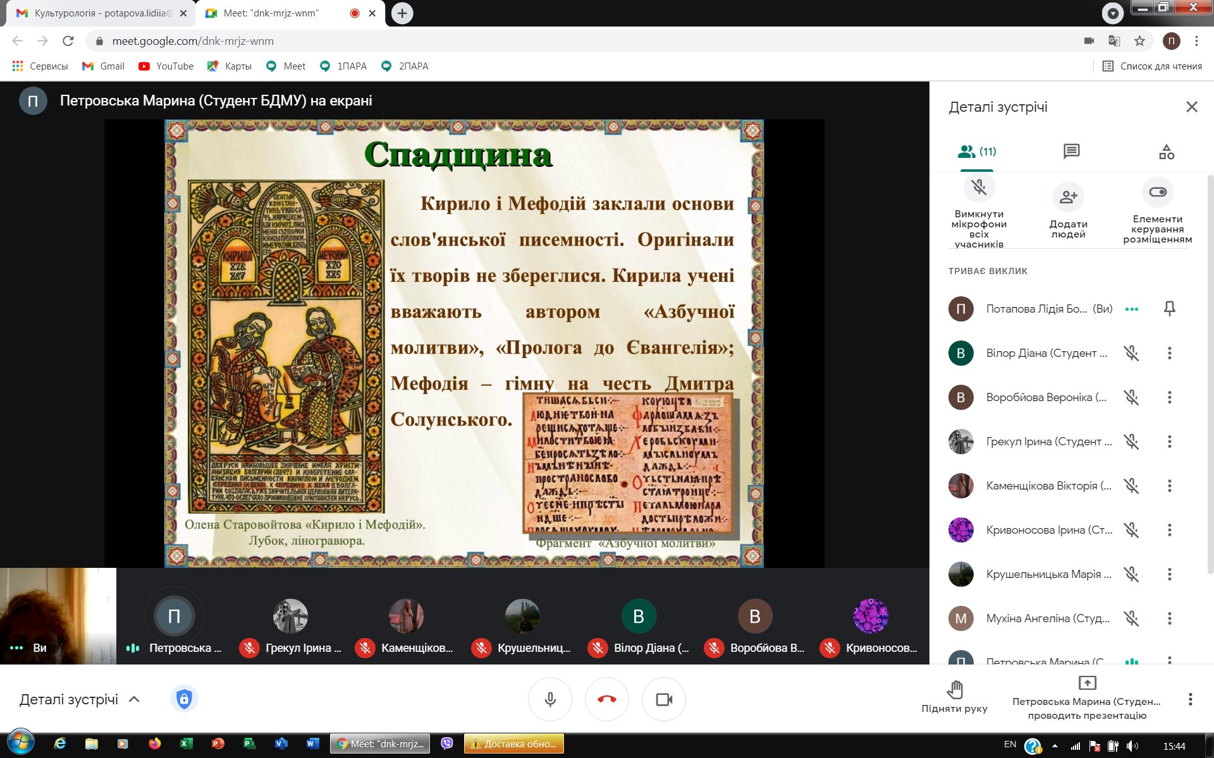This screenshot has height=758, width=1214.
Task: Open more options for Мухіна Ангеліна
Action: pyautogui.click(x=1169, y=618)
